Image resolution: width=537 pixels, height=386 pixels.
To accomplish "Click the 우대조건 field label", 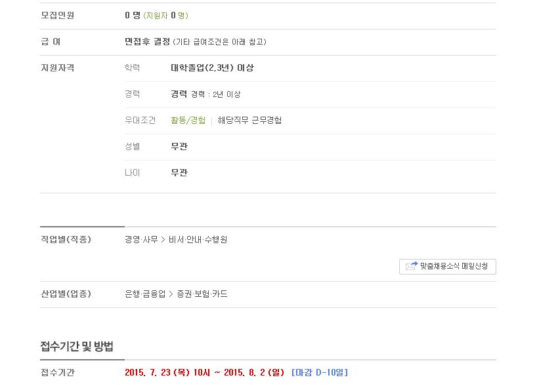I will [x=140, y=121].
